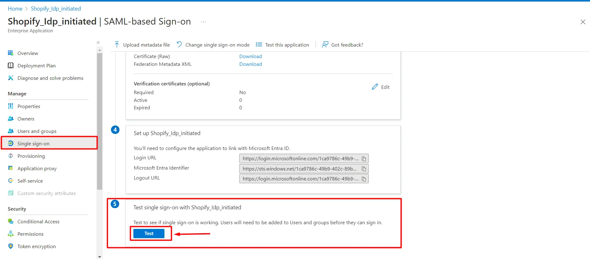590x259 pixels.
Task: Click the Test this application list icon
Action: [x=259, y=45]
